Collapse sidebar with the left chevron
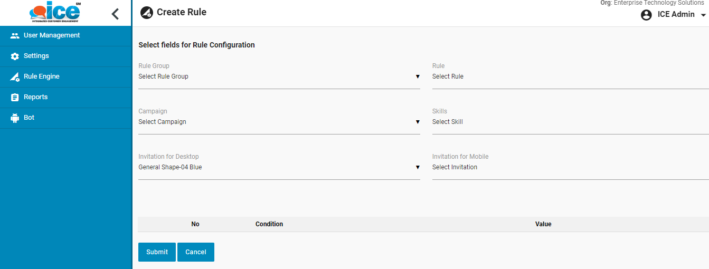Image resolution: width=709 pixels, height=269 pixels. click(115, 14)
